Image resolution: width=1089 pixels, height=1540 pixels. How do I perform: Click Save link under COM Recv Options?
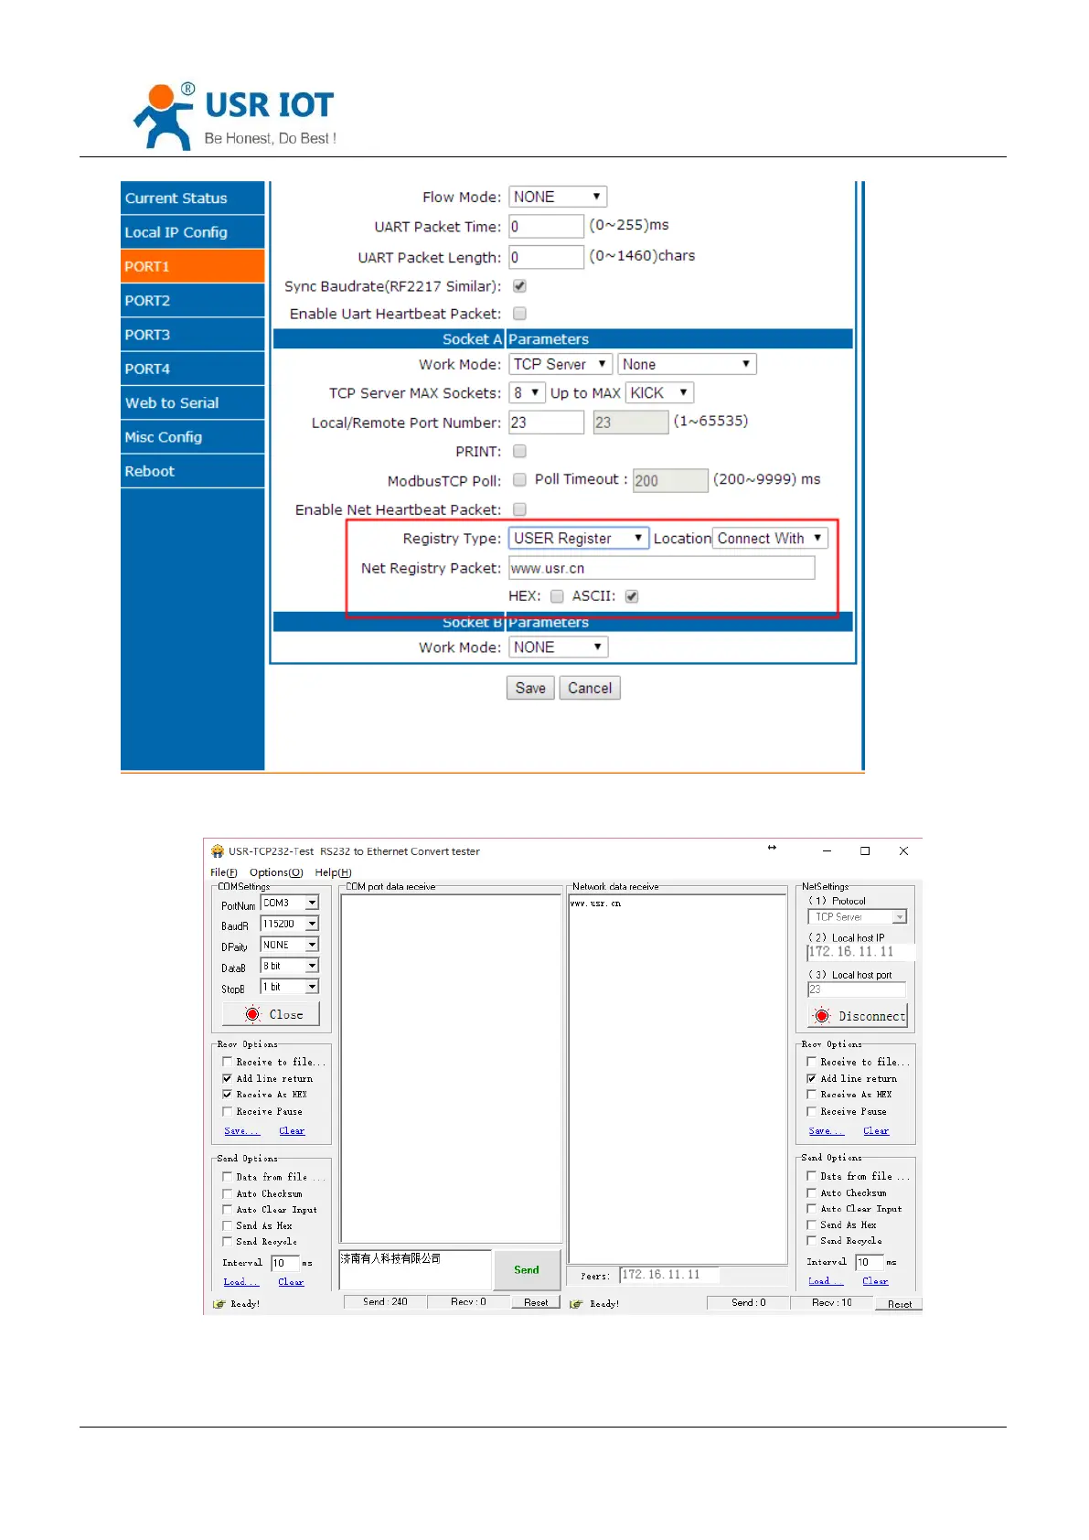pyautogui.click(x=241, y=1131)
